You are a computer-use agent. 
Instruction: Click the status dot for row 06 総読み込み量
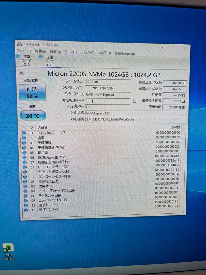coord(25,158)
